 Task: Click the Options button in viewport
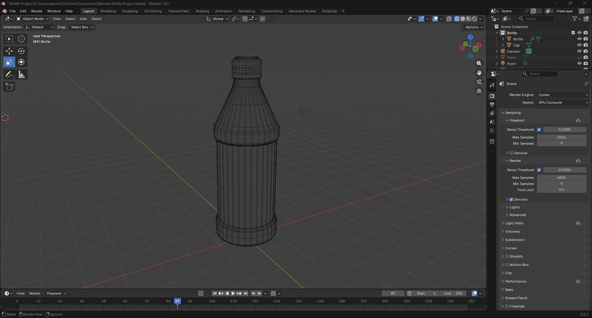click(474, 27)
